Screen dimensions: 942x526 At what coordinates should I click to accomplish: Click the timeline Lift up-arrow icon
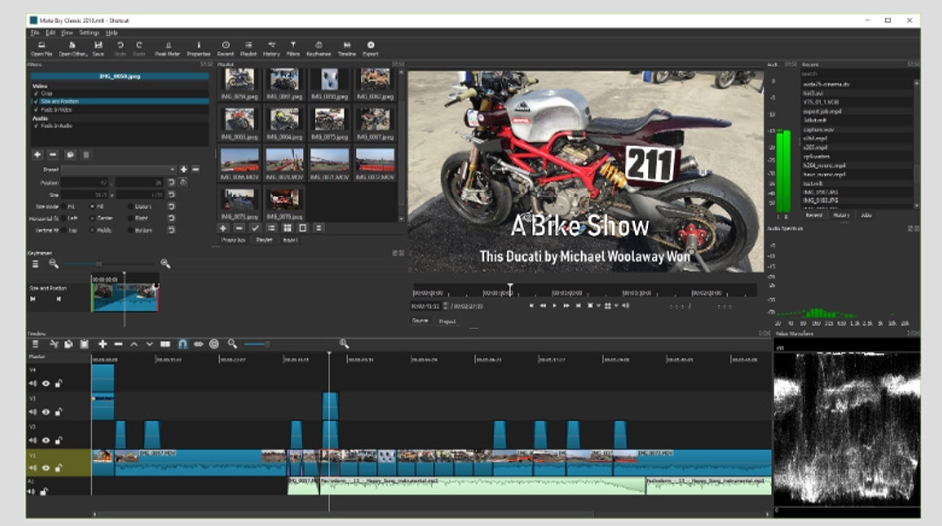[x=134, y=344]
